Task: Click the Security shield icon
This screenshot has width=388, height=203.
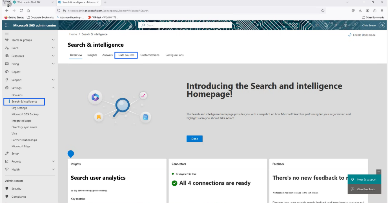Action: pyautogui.click(x=7, y=189)
